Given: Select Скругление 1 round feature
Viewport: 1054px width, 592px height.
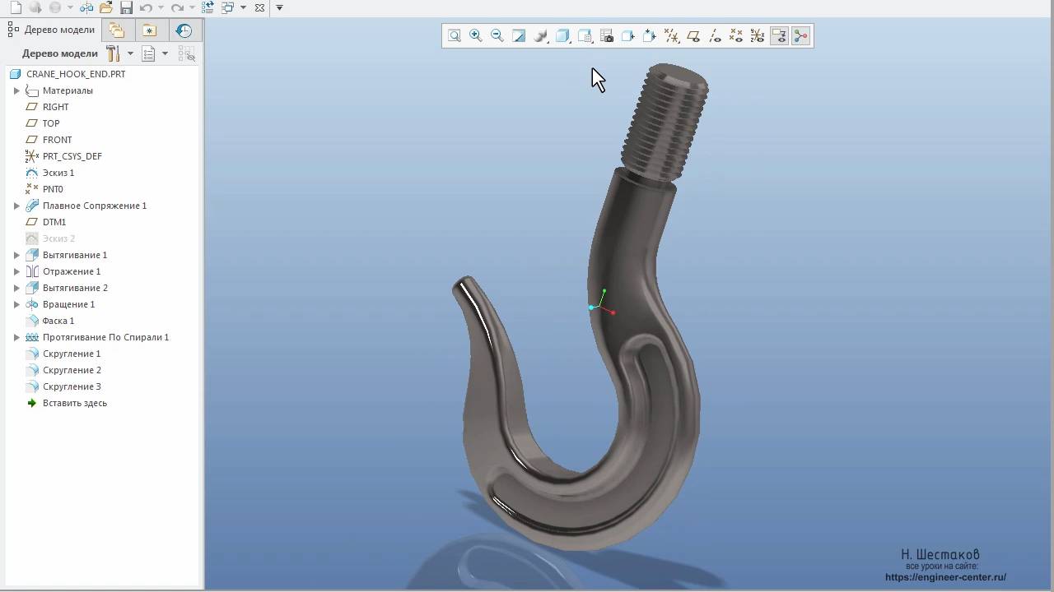Looking at the screenshot, I should 72,354.
